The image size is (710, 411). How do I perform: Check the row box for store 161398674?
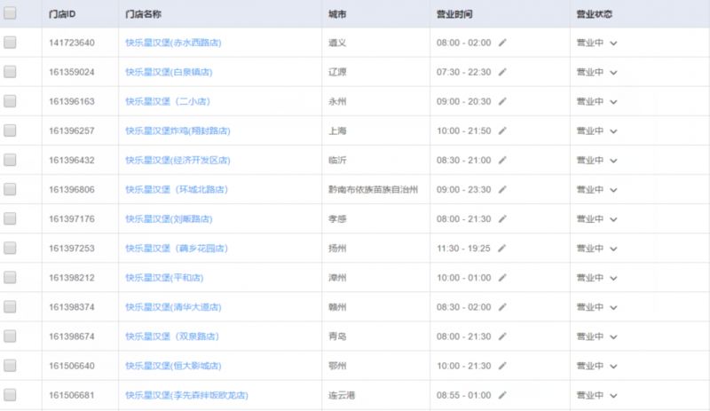pyautogui.click(x=10, y=336)
